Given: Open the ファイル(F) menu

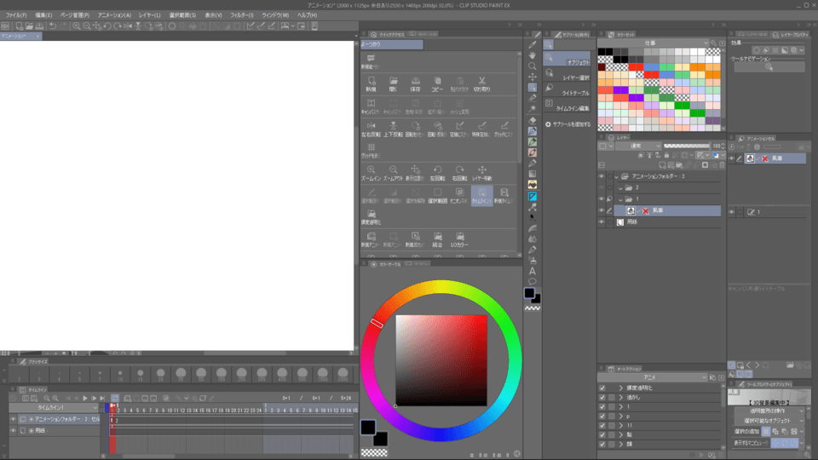Looking at the screenshot, I should pos(16,15).
